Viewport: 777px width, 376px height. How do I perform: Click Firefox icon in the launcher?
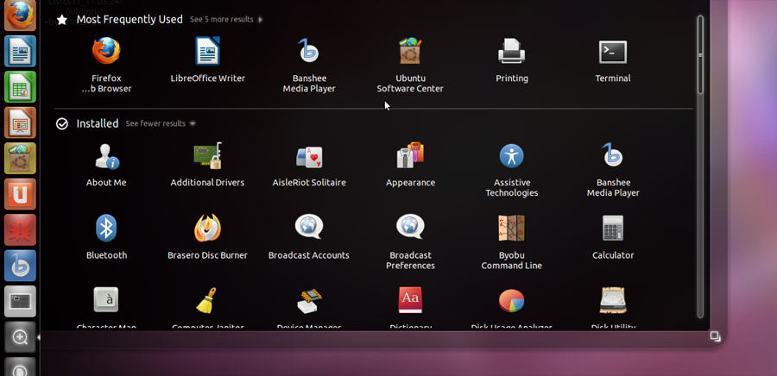pyautogui.click(x=21, y=16)
